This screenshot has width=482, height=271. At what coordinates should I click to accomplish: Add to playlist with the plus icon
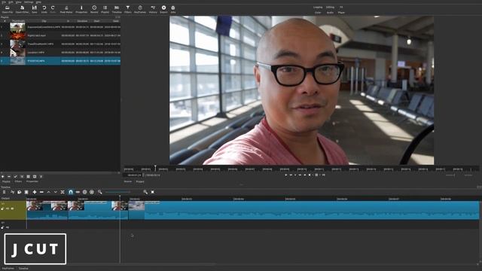pyautogui.click(x=3, y=177)
